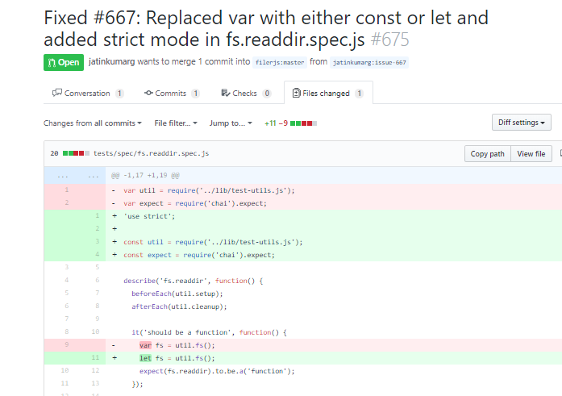Viewport: 562px width, 396px height.
Task: Click the Conversation tab speech bubble icon
Action: coord(57,94)
